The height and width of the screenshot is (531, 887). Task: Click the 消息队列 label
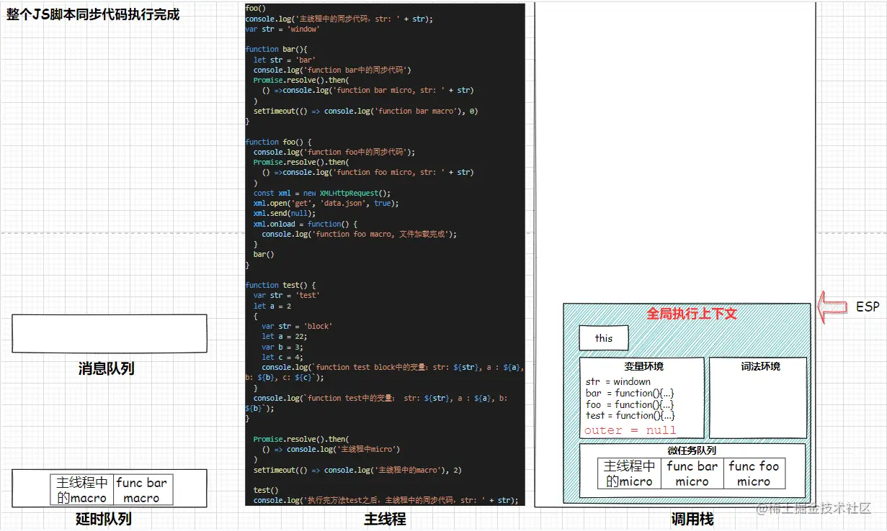tap(106, 368)
